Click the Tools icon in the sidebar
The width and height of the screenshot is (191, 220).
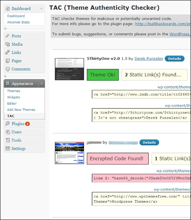[8, 140]
